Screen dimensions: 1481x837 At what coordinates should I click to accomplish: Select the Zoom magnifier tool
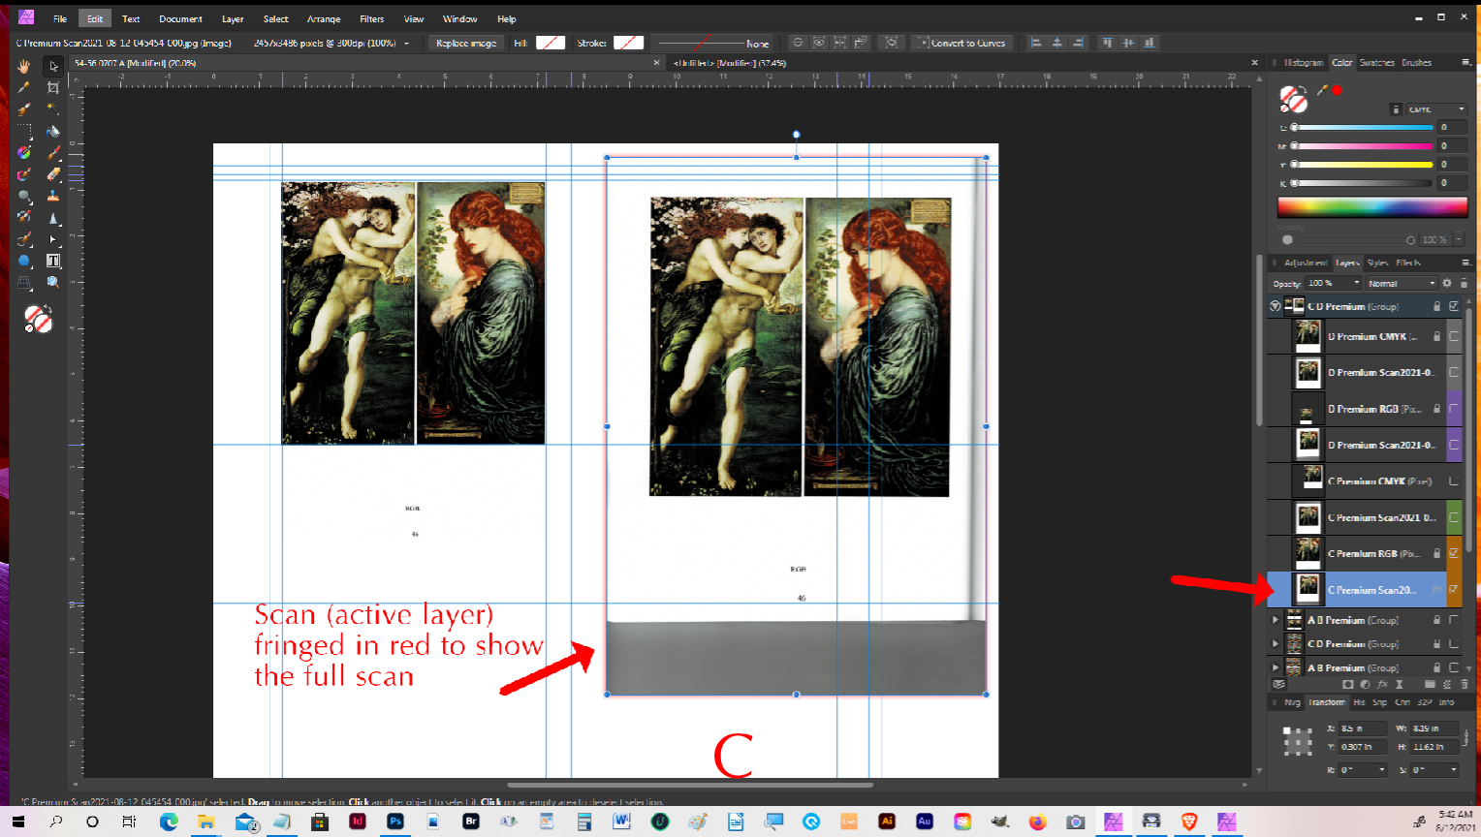pyautogui.click(x=53, y=282)
